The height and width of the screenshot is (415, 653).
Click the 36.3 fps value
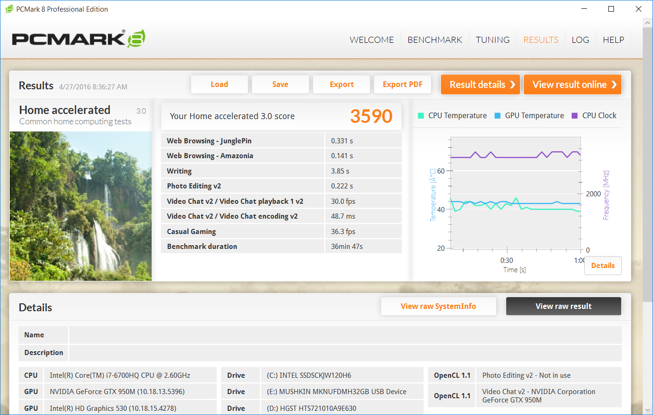[x=343, y=232]
